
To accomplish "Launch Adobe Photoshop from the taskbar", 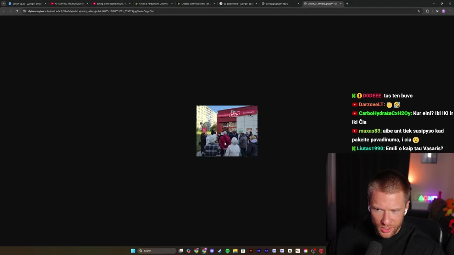I will [274, 251].
